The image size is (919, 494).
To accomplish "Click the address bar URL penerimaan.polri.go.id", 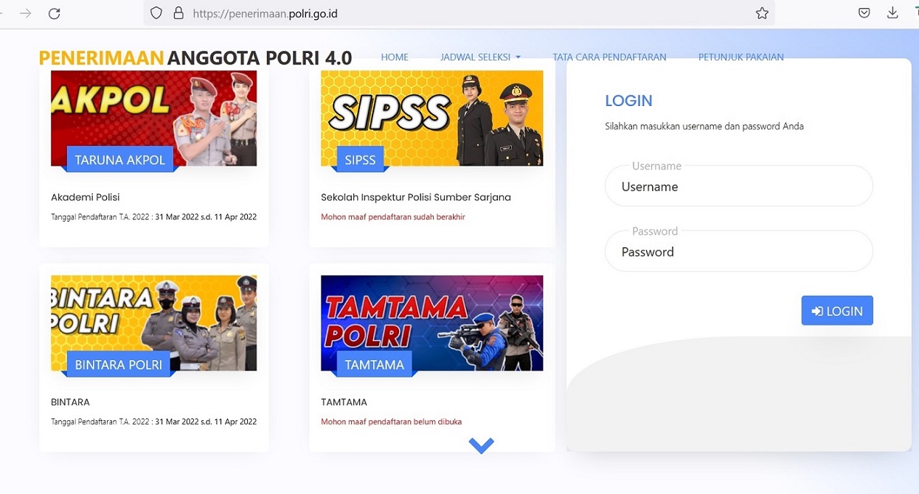I will (x=265, y=13).
